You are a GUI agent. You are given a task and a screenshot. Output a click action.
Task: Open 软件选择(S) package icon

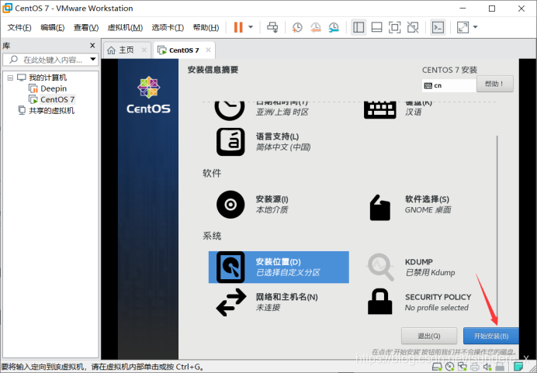point(379,207)
